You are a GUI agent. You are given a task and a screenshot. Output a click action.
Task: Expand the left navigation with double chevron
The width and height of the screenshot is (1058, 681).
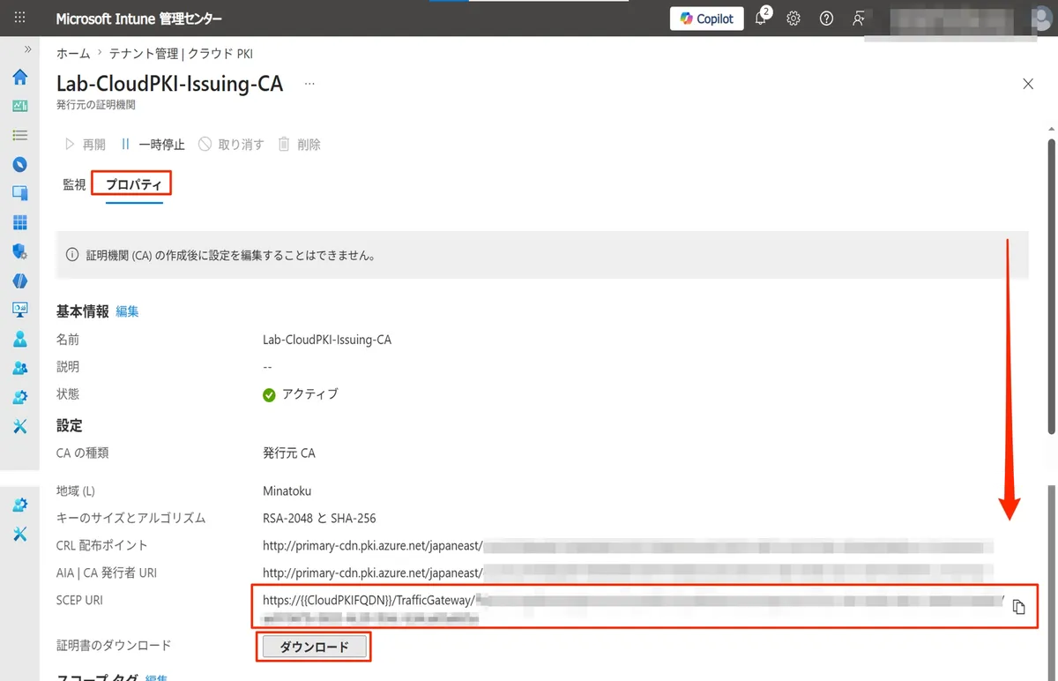[27, 49]
